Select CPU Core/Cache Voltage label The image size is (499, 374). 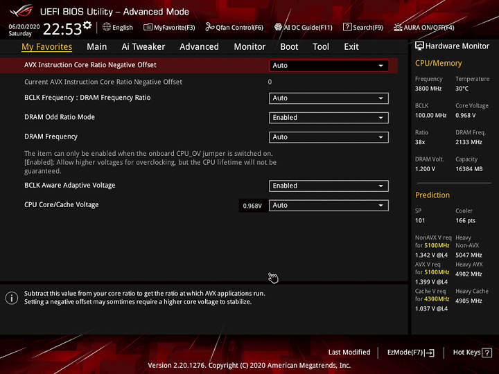(62, 204)
